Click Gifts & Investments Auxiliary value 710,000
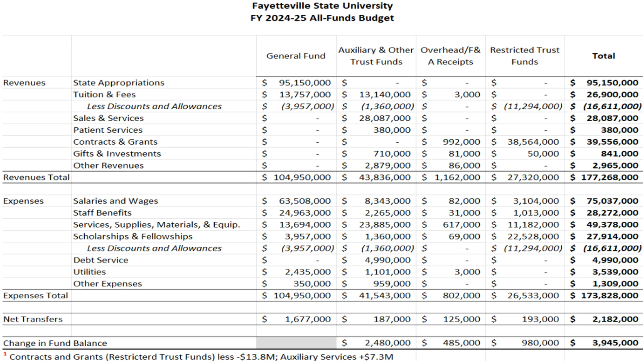The height and width of the screenshot is (361, 643). pyautogui.click(x=392, y=154)
